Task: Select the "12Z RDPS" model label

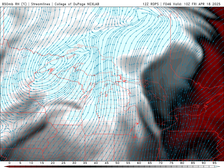Action: point(151,4)
